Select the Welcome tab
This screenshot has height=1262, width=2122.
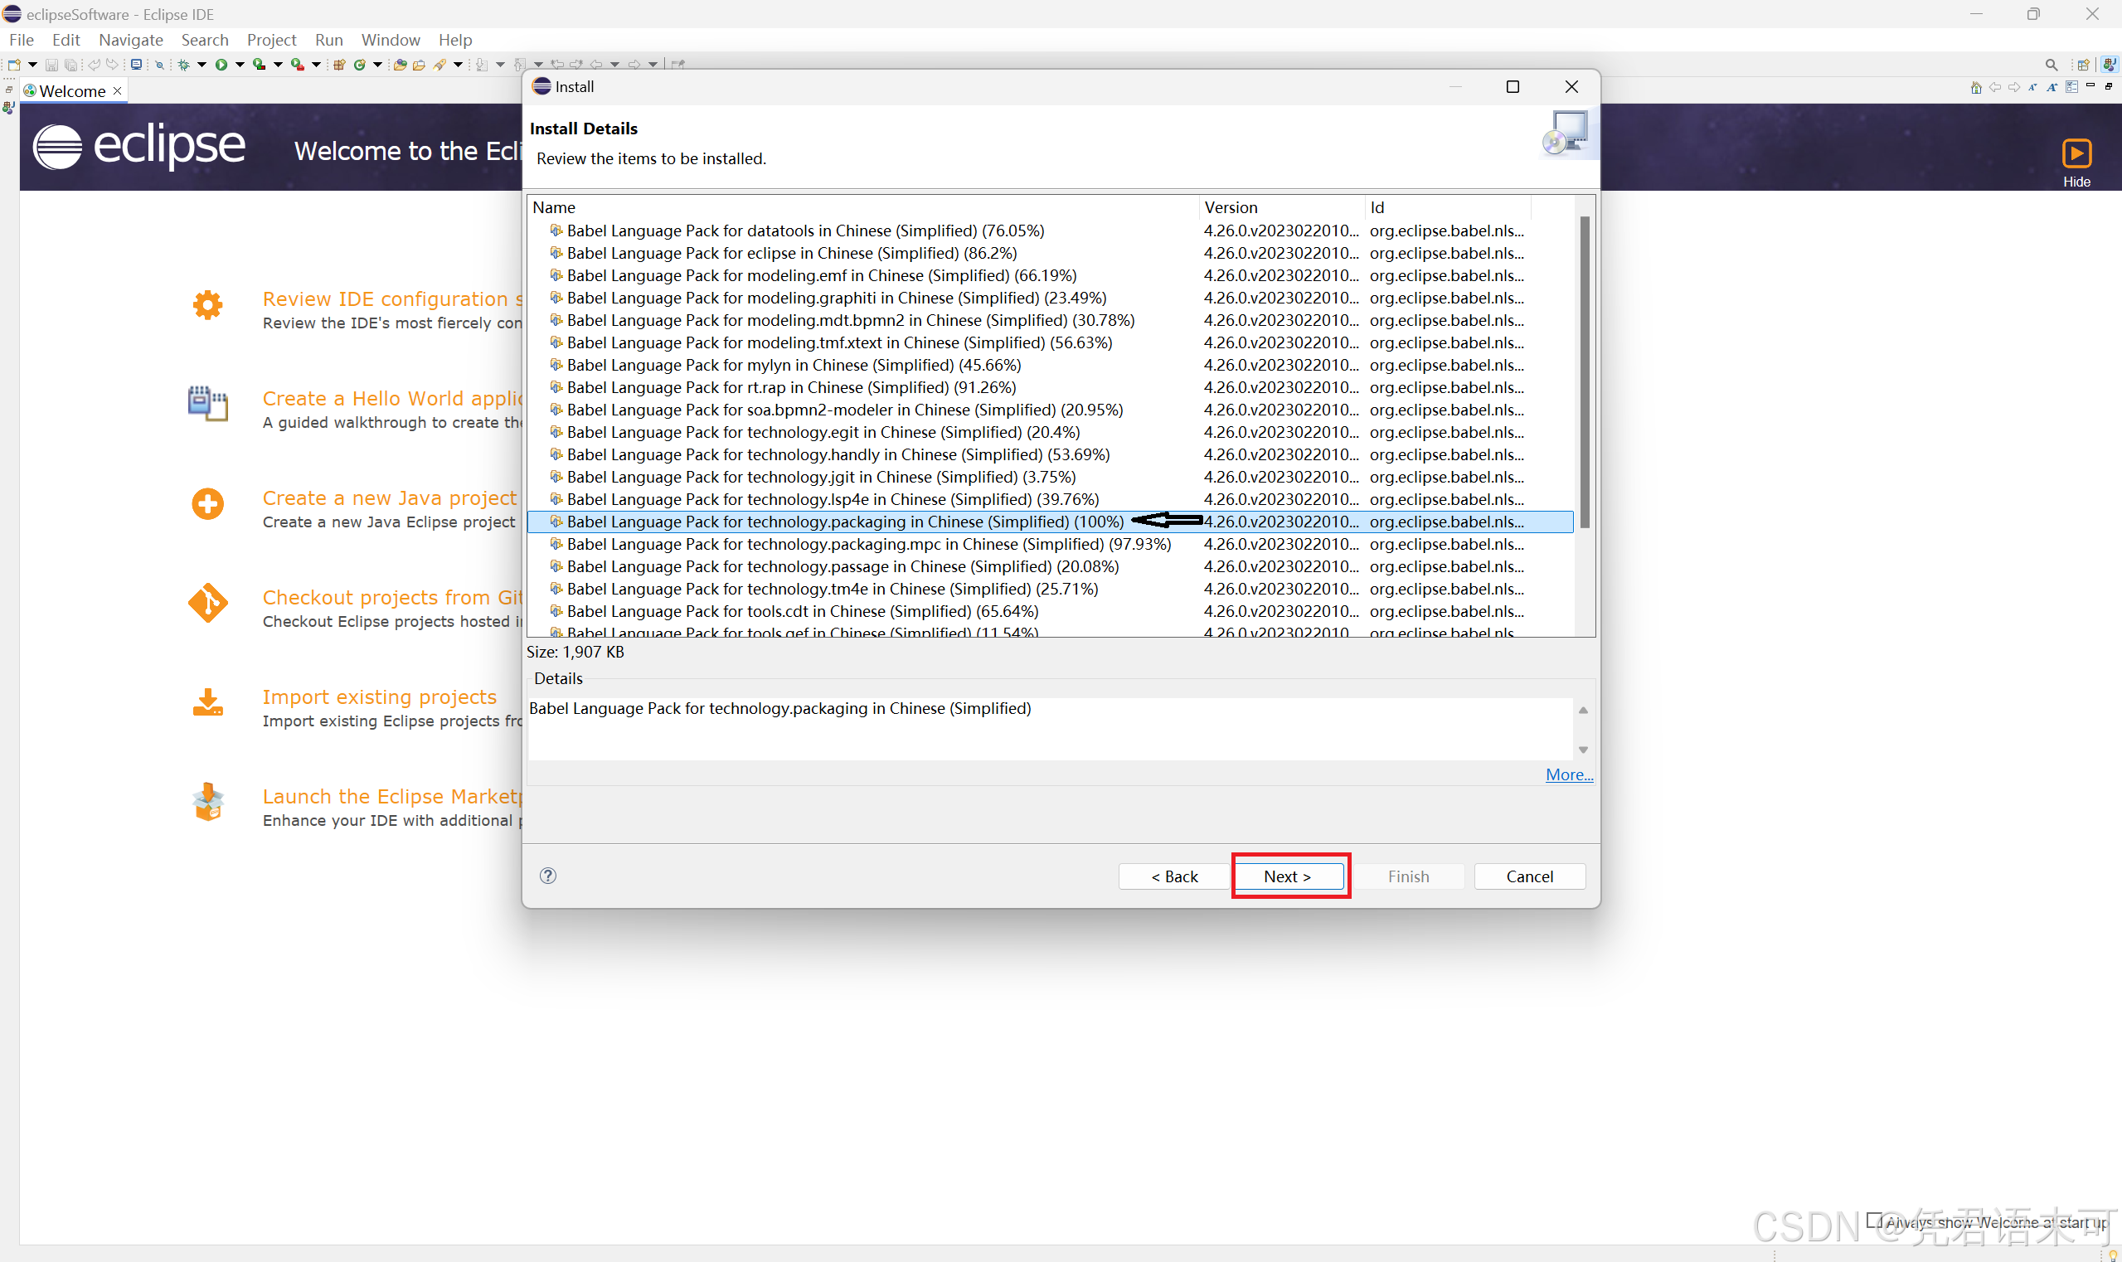pos(72,91)
